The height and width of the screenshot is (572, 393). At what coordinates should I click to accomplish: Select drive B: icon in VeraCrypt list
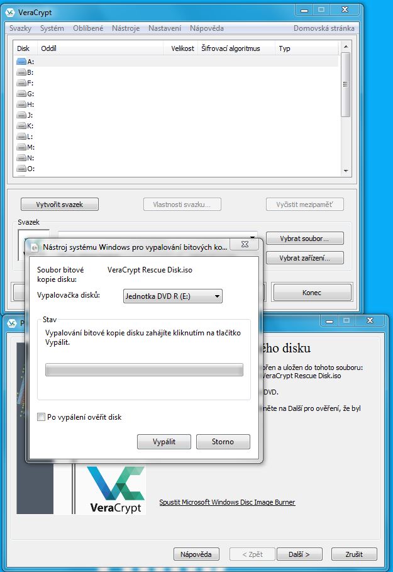[21, 72]
